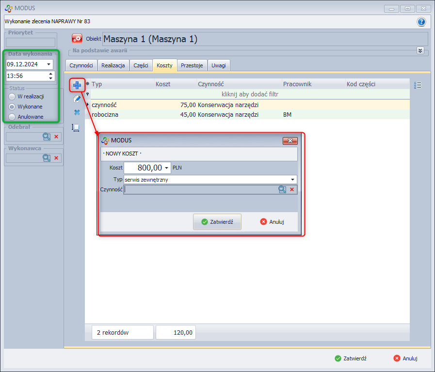The height and width of the screenshot is (372, 435).
Task: Open search icon in Odebrał field
Action: (47, 137)
